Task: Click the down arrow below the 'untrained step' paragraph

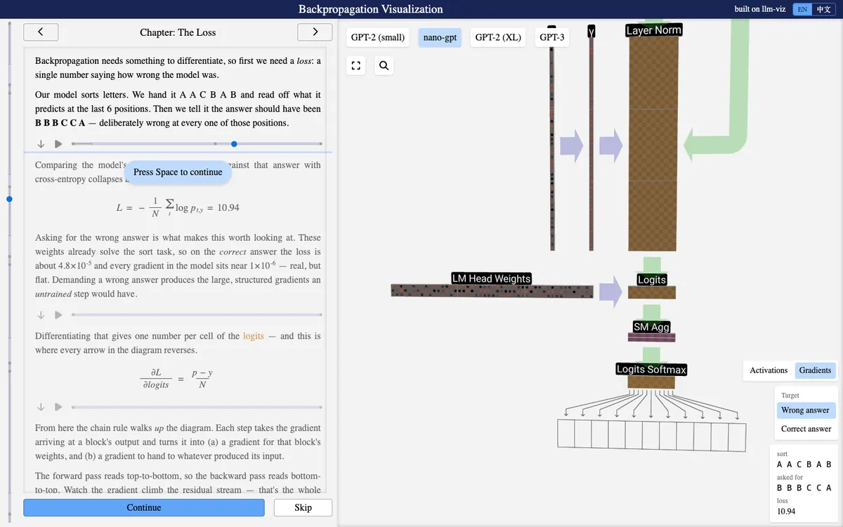Action: pos(41,315)
